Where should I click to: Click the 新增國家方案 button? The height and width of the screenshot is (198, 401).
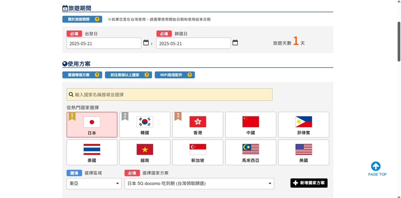(309, 183)
